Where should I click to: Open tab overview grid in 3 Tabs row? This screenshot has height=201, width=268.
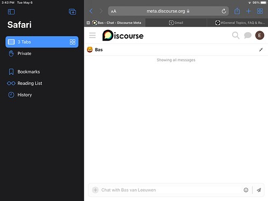click(73, 42)
